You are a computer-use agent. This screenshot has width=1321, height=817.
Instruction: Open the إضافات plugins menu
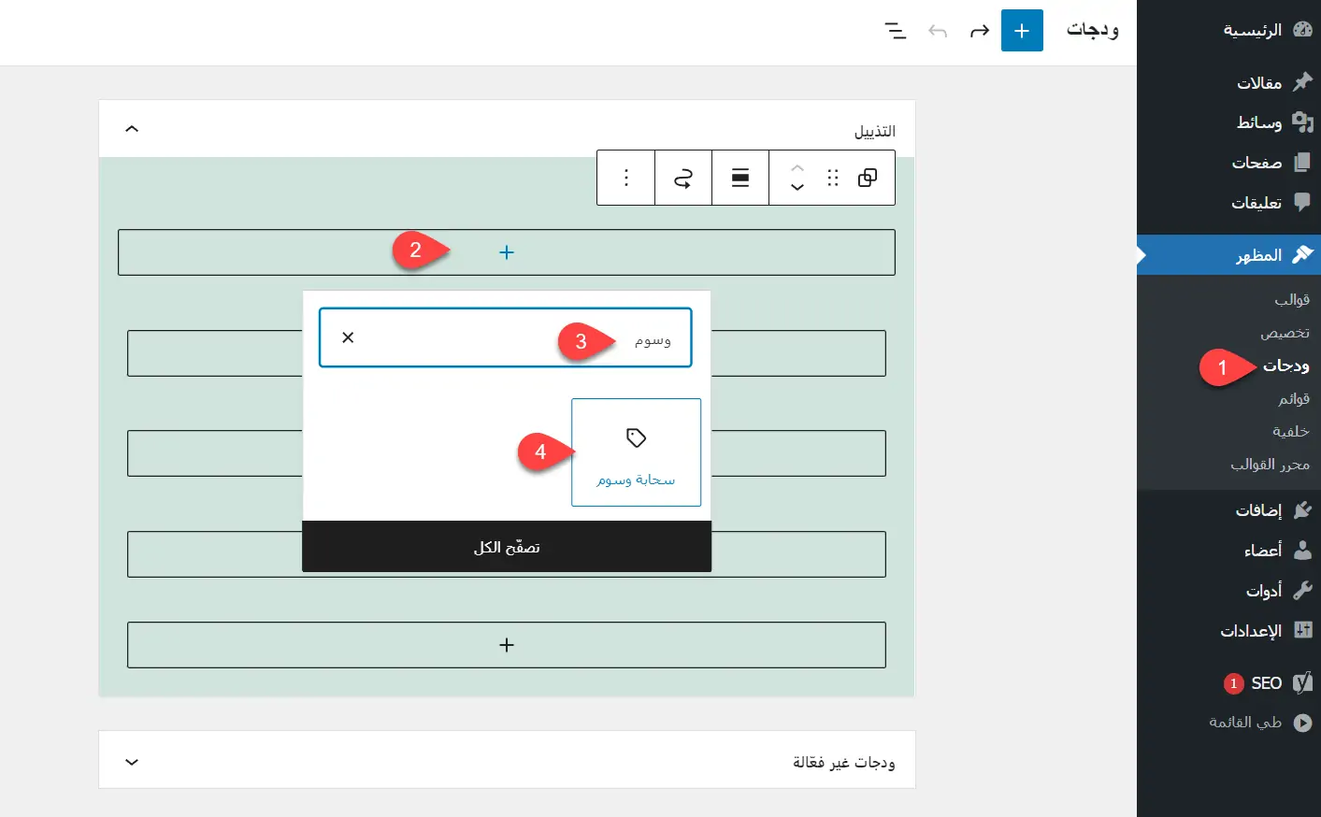click(x=1258, y=510)
